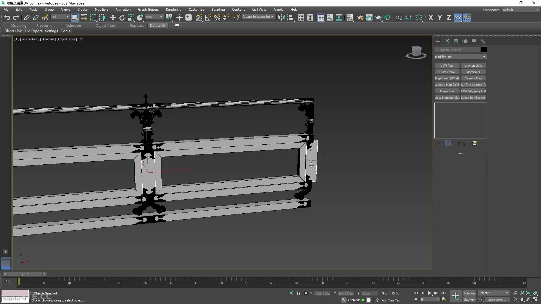The image size is (541, 304).
Task: Activate the Select Object tool
Action: [75, 17]
